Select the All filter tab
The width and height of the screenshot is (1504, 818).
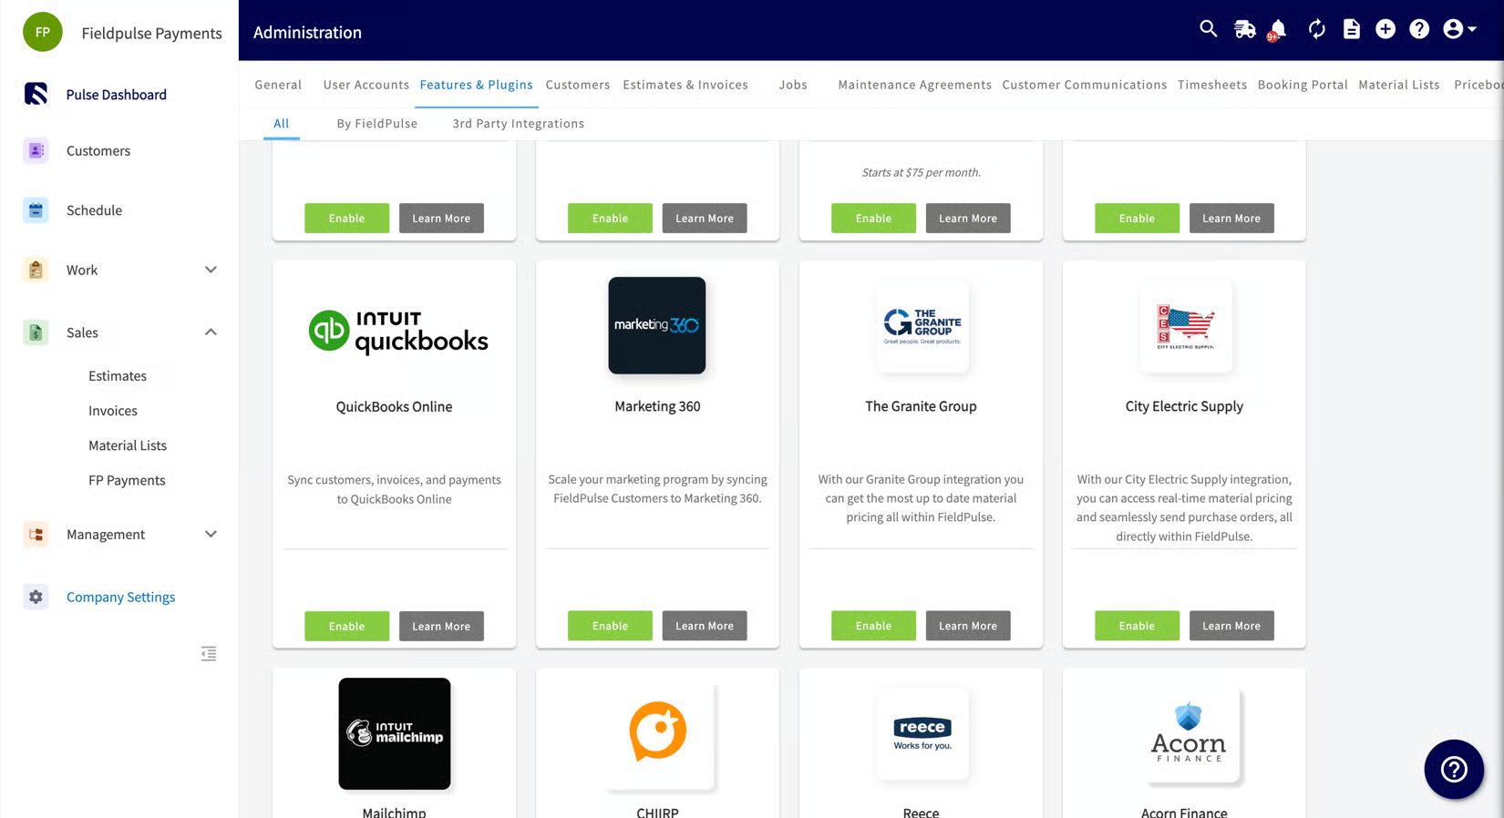(x=282, y=124)
